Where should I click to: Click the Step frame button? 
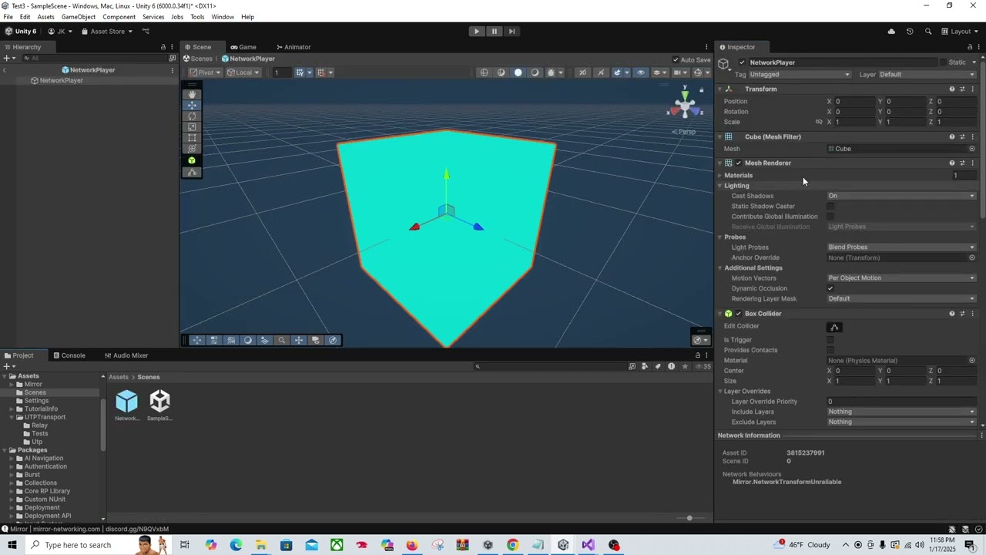511,32
